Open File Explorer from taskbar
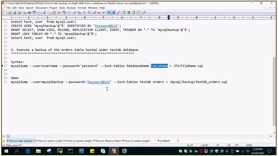The width and height of the screenshot is (278, 156). coord(38,151)
